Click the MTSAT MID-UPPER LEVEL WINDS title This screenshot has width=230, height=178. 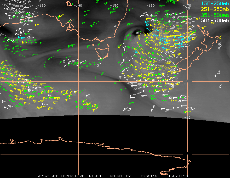click(x=69, y=176)
